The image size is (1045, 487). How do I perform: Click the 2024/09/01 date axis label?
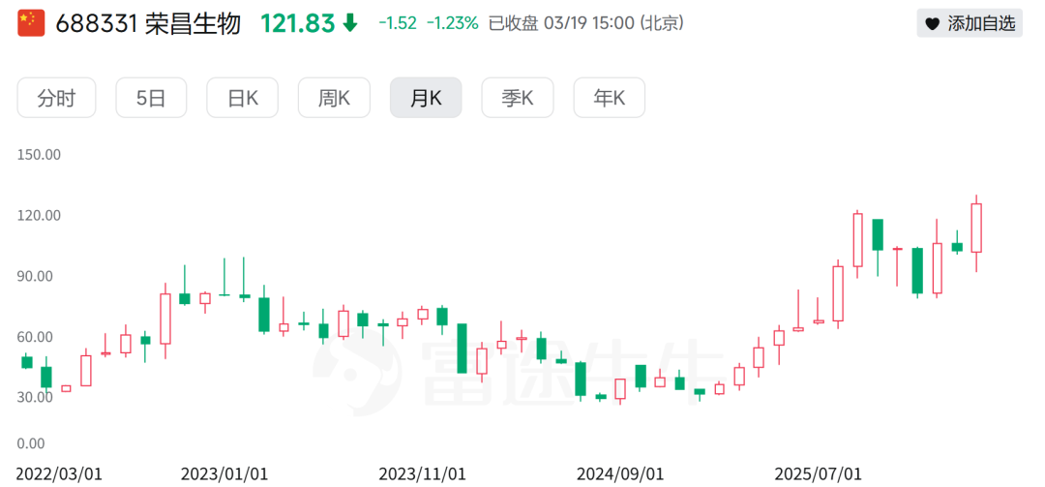[620, 473]
